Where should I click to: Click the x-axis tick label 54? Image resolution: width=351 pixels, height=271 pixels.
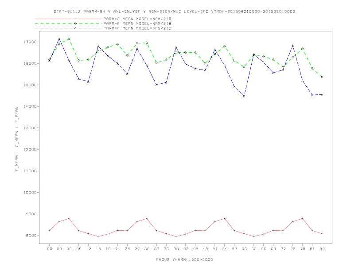click(x=225, y=249)
